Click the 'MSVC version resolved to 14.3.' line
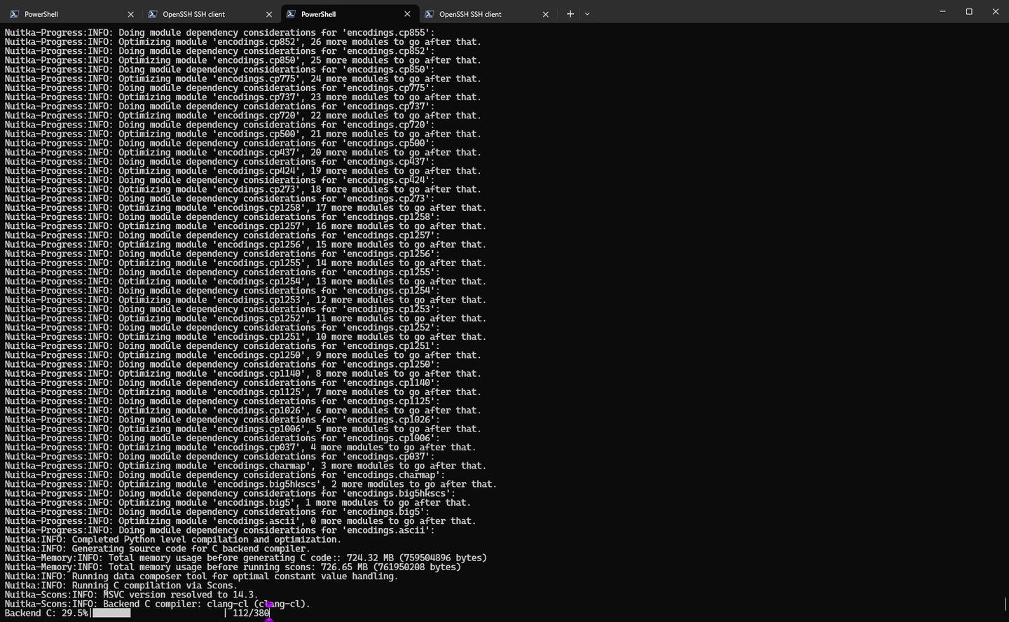1009x622 pixels. [131, 595]
